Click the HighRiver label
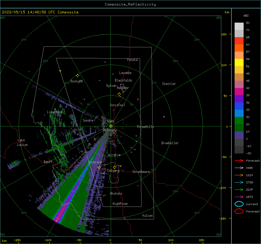Screen dimensions: 261x244 pyautogui.click(x=120, y=204)
